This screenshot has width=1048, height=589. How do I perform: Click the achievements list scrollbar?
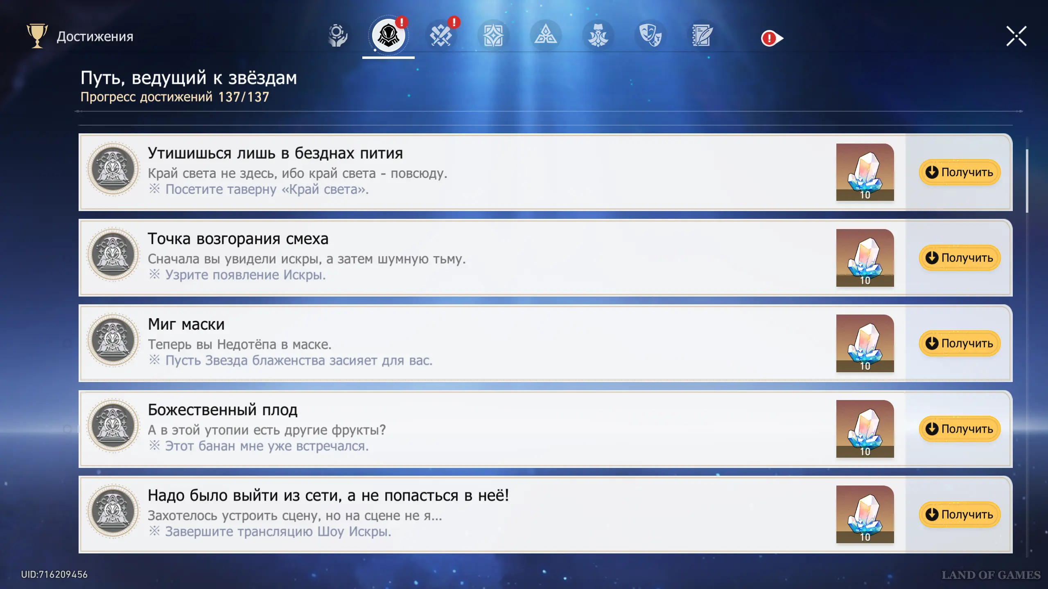click(1027, 181)
